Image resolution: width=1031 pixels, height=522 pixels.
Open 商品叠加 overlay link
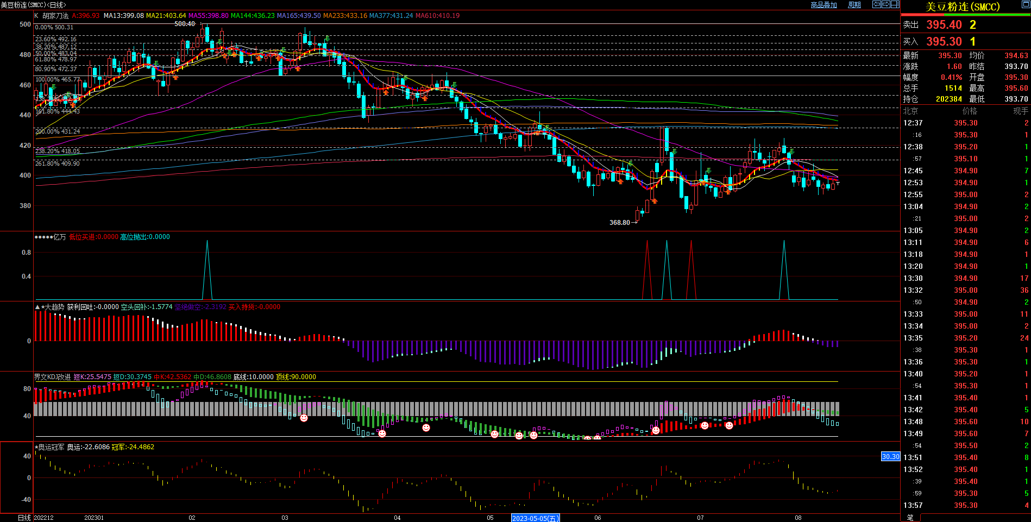point(823,5)
